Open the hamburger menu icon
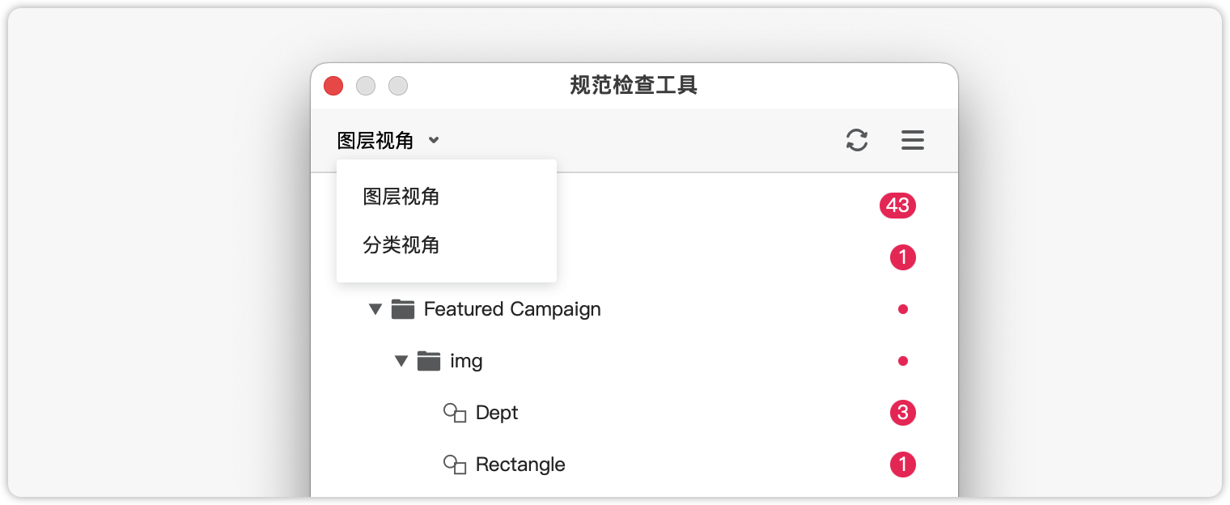 (913, 140)
